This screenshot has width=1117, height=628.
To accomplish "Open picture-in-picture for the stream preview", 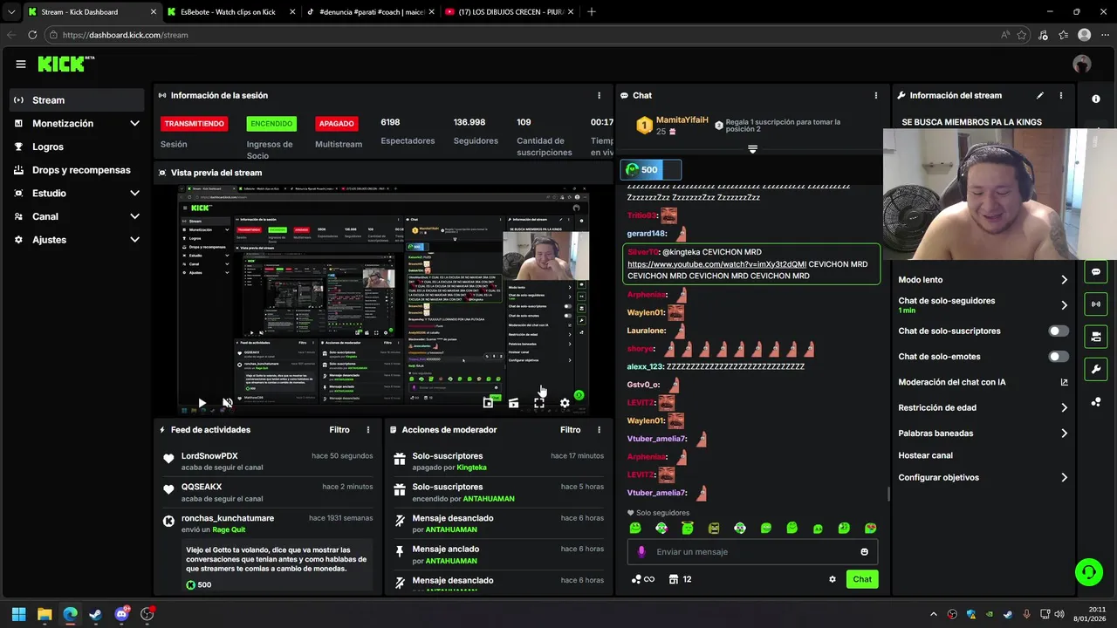I will point(488,403).
